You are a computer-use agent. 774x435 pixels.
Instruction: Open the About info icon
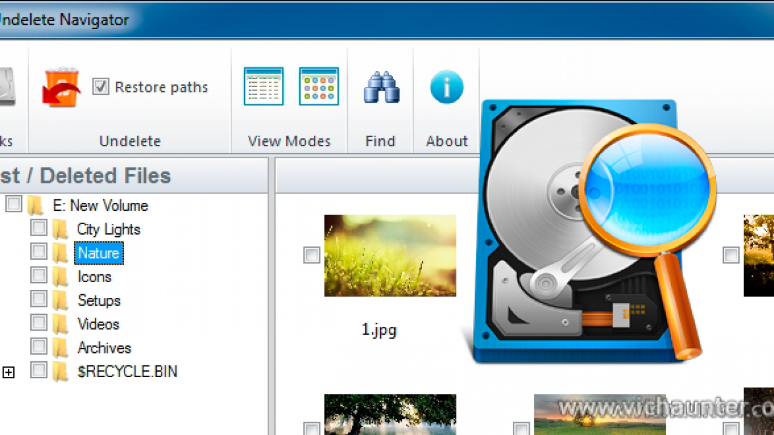point(447,87)
